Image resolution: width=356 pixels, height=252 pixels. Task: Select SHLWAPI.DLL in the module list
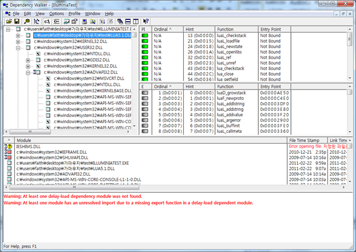click(175, 157)
